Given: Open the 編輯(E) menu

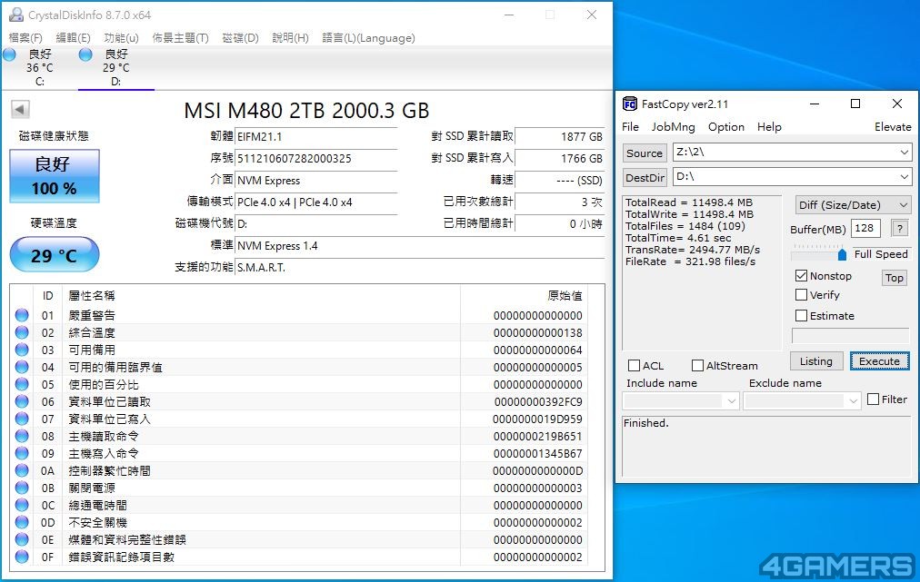Looking at the screenshot, I should coord(73,38).
